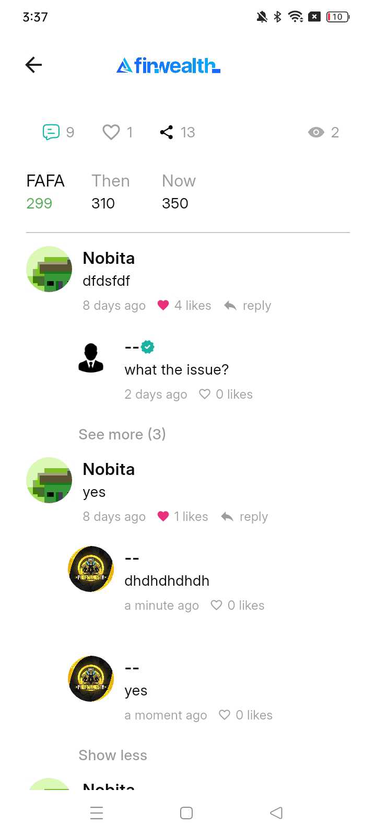376x836 pixels.
Task: Tap the finwealth logo
Action: coord(168,65)
